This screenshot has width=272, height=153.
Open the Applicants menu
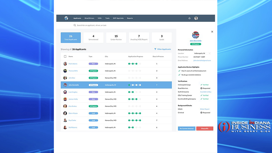click(x=77, y=18)
